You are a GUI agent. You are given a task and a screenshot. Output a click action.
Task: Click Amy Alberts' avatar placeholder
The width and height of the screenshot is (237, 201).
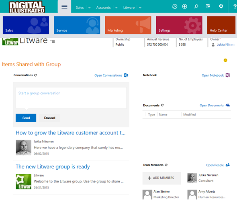192,195
